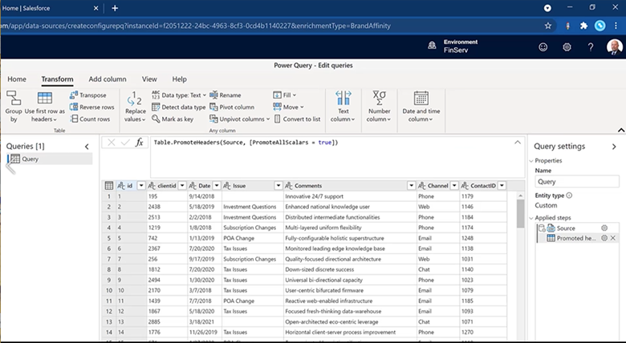The width and height of the screenshot is (626, 343).
Task: Click the Name input field
Action: pos(576,181)
